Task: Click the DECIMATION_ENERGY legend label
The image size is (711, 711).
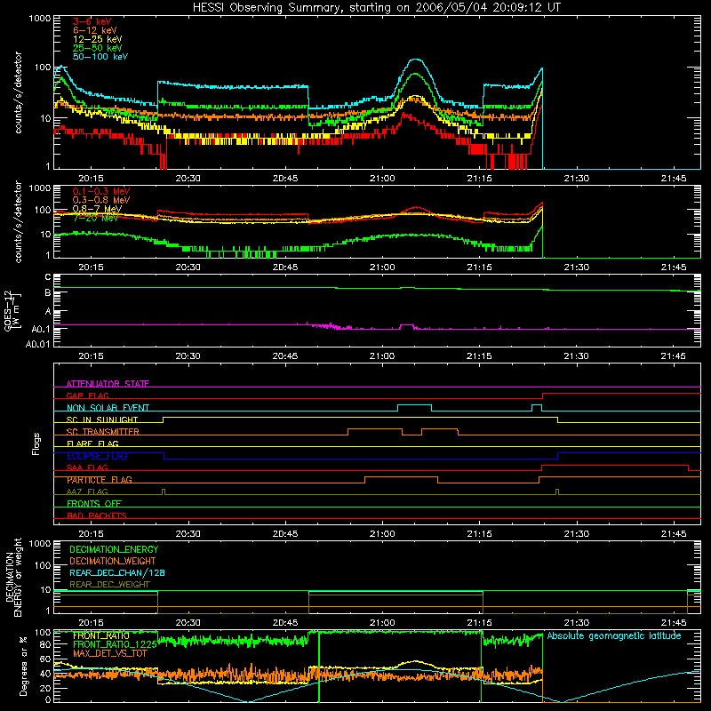Action: click(114, 549)
